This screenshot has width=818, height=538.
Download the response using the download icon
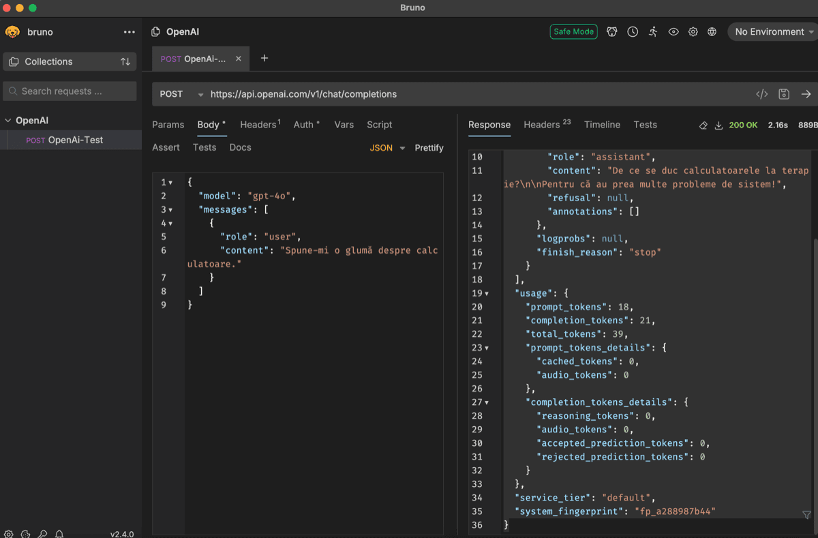[x=718, y=125]
